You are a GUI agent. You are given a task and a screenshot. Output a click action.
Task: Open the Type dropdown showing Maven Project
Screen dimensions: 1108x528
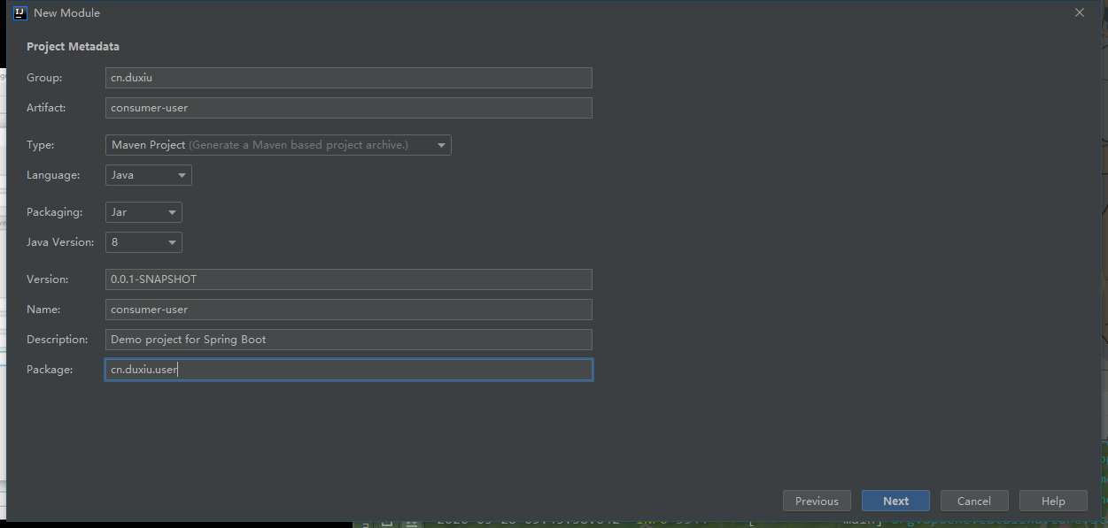pyautogui.click(x=278, y=145)
